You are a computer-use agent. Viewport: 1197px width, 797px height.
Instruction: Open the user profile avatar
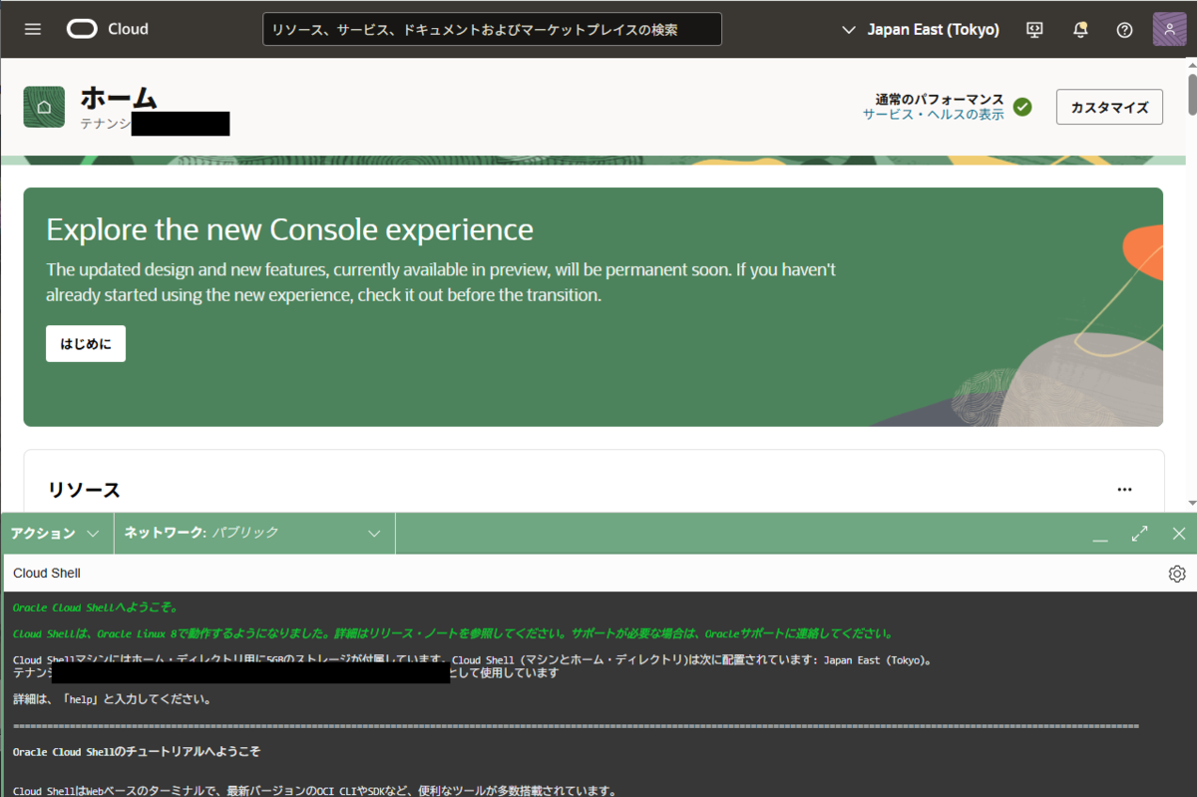(x=1169, y=29)
